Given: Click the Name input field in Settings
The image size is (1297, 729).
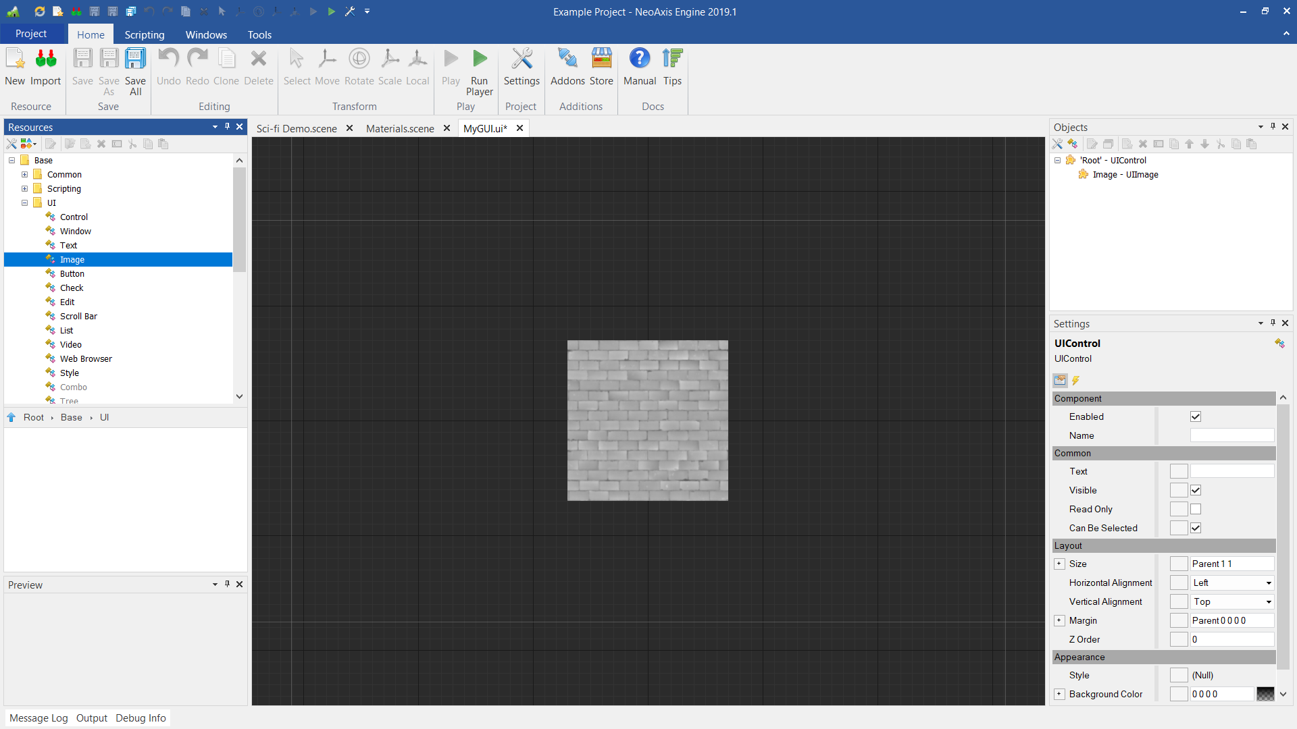Looking at the screenshot, I should pyautogui.click(x=1231, y=435).
